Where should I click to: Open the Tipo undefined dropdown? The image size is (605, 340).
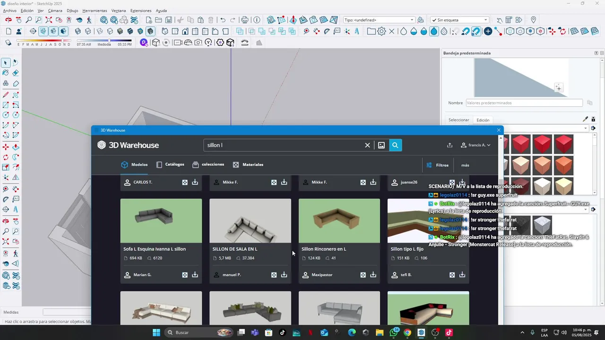(x=379, y=20)
